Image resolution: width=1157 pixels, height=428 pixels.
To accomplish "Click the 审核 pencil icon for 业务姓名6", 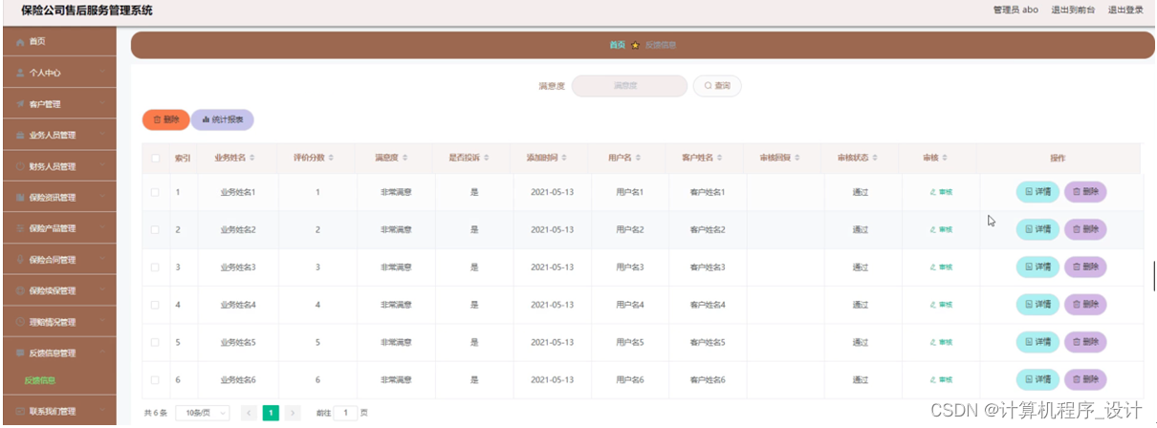I will [932, 379].
